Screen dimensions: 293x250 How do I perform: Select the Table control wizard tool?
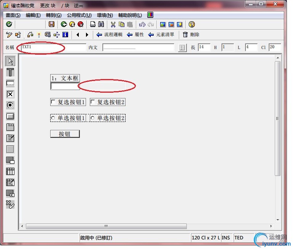[x=10, y=182]
